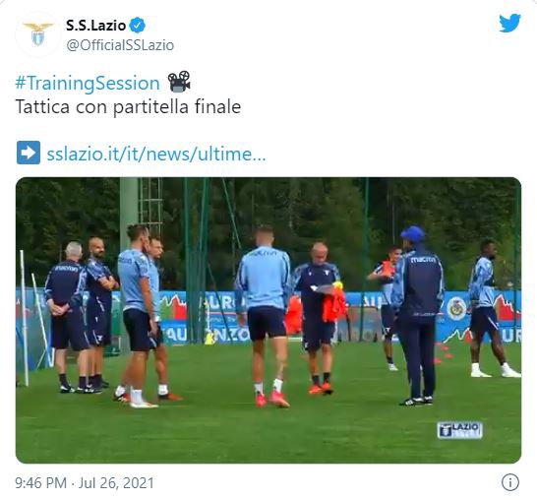The width and height of the screenshot is (537, 500).
Task: Open the 9:46 PM tweet timestamp
Action: pyautogui.click(x=40, y=483)
